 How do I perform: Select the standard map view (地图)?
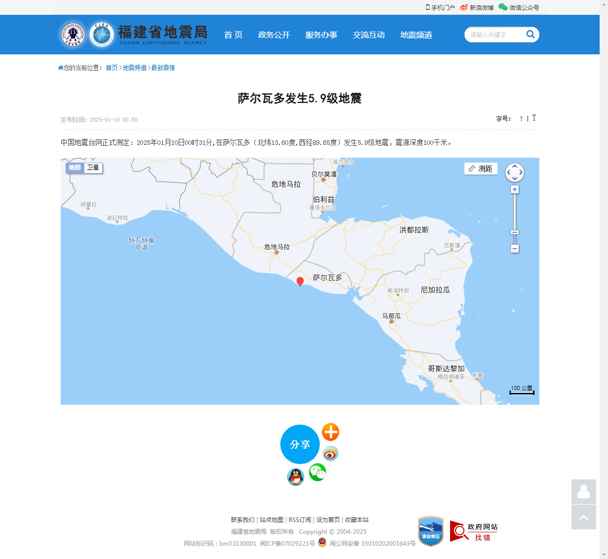pos(75,168)
